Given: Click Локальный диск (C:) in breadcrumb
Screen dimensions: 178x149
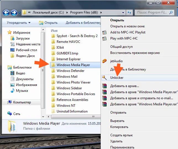Looking at the screenshot, I should click(48, 12).
